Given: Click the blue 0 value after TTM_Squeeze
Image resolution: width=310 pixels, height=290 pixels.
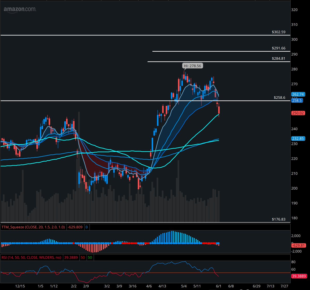Looking at the screenshot, I should (87, 227).
